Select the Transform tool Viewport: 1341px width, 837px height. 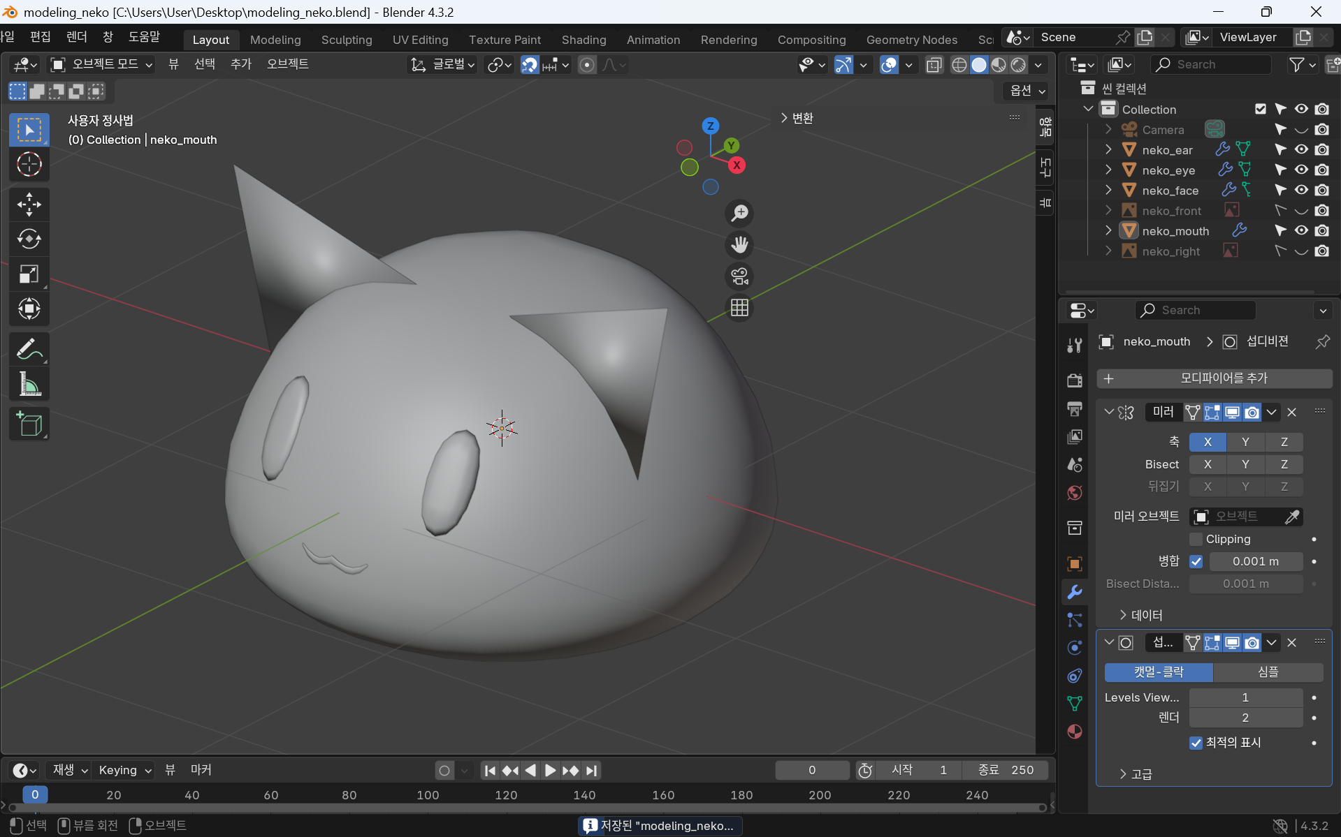[x=29, y=309]
